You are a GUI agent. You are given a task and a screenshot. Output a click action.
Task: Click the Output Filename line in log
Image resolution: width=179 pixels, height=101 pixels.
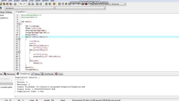click(50, 87)
